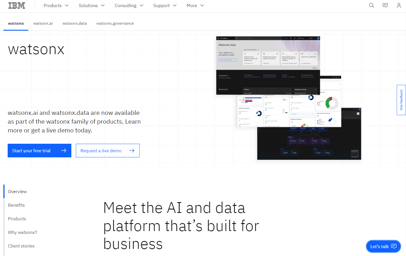Open the Let's talk chat button
406x256 pixels.
point(383,246)
